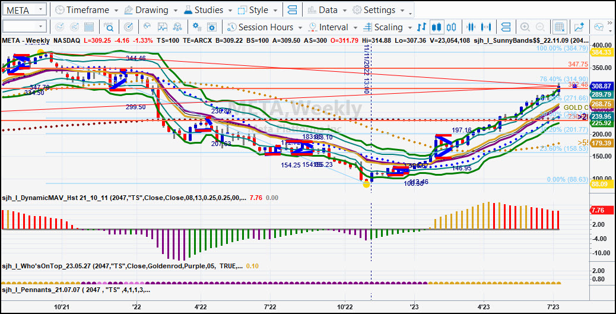Expand the Interval dropdown arrow
The image size is (616, 314).
[x=355, y=28]
